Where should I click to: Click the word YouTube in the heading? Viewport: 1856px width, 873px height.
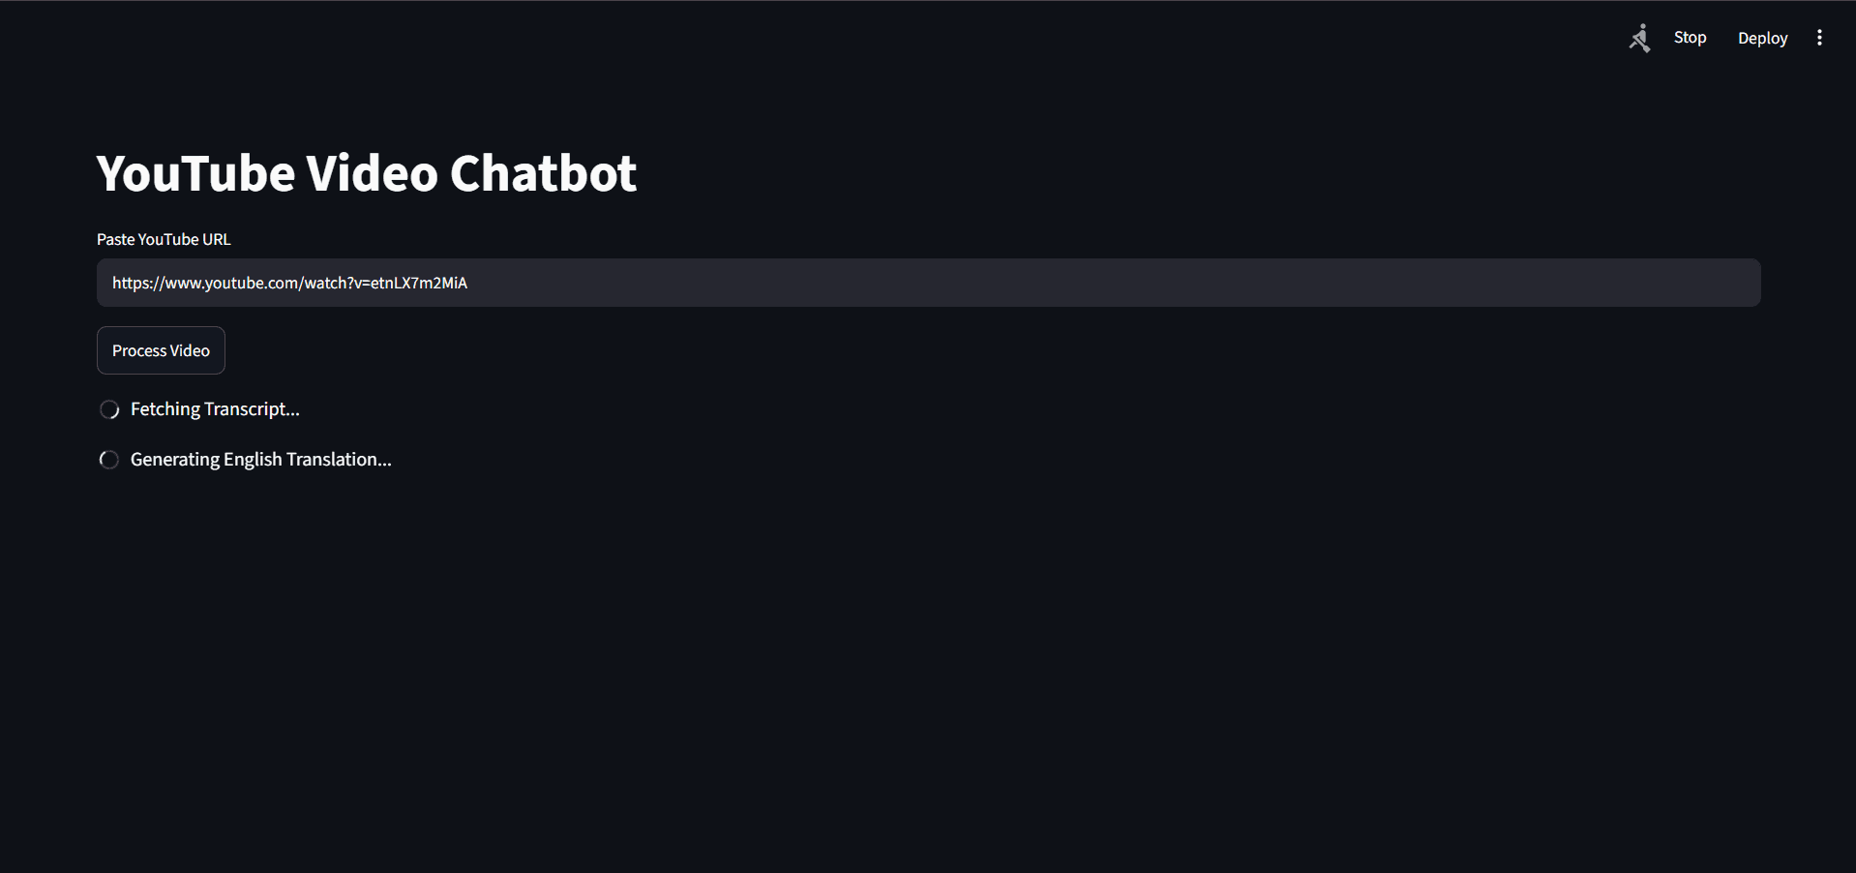[x=196, y=173]
